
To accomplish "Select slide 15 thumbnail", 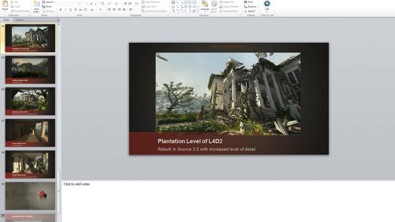I will [x=30, y=70].
